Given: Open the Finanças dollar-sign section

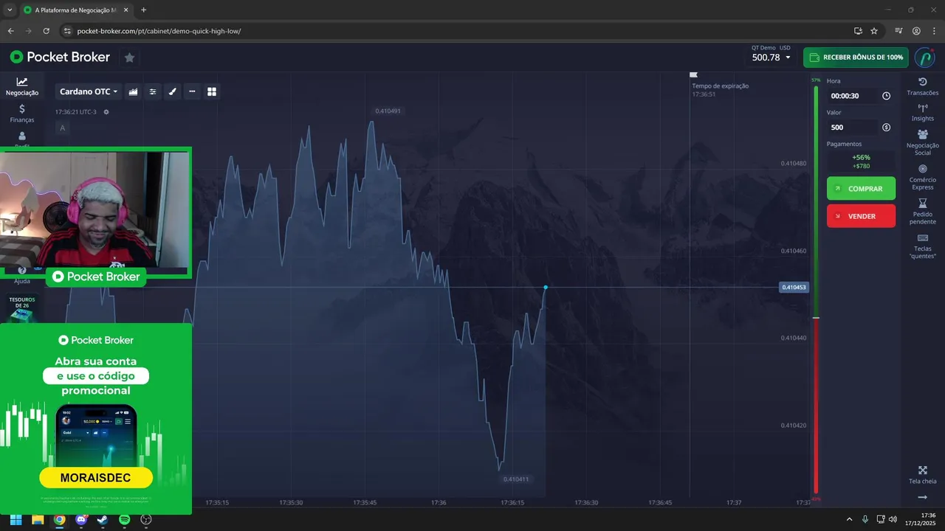Looking at the screenshot, I should pos(22,114).
